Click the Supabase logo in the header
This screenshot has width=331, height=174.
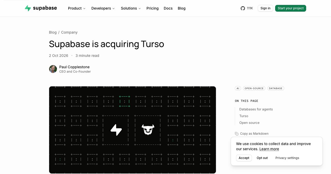(41, 8)
